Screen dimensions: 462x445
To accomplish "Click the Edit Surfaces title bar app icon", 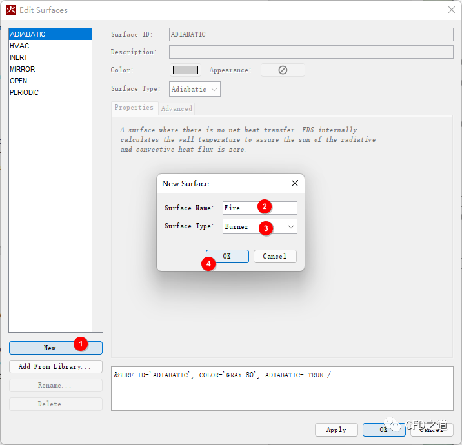I will pyautogui.click(x=11, y=10).
